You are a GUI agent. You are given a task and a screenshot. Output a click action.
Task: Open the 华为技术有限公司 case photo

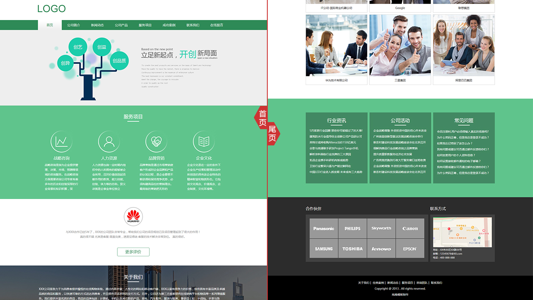point(336,45)
